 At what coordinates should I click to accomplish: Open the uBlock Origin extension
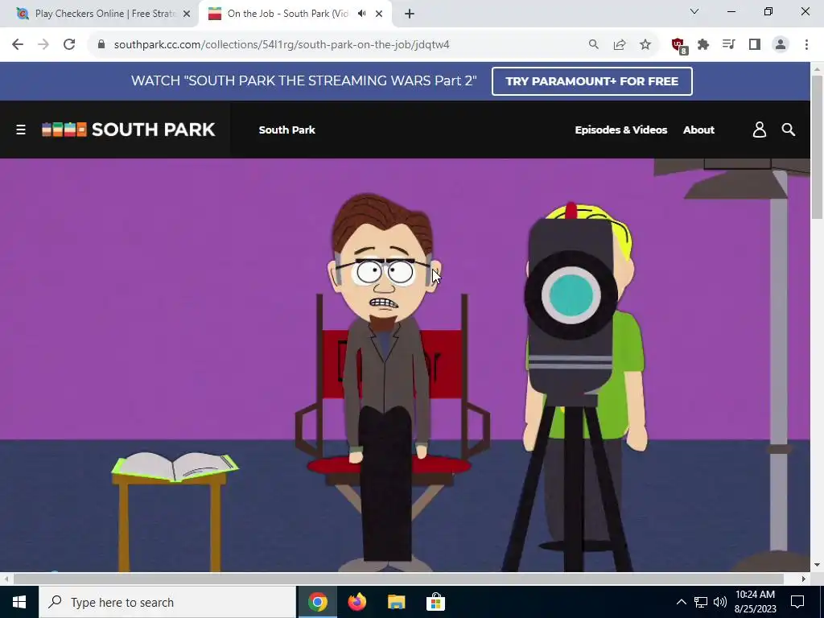point(679,46)
